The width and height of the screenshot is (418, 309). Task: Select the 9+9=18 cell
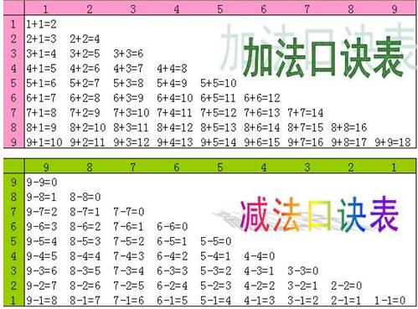[x=393, y=142]
